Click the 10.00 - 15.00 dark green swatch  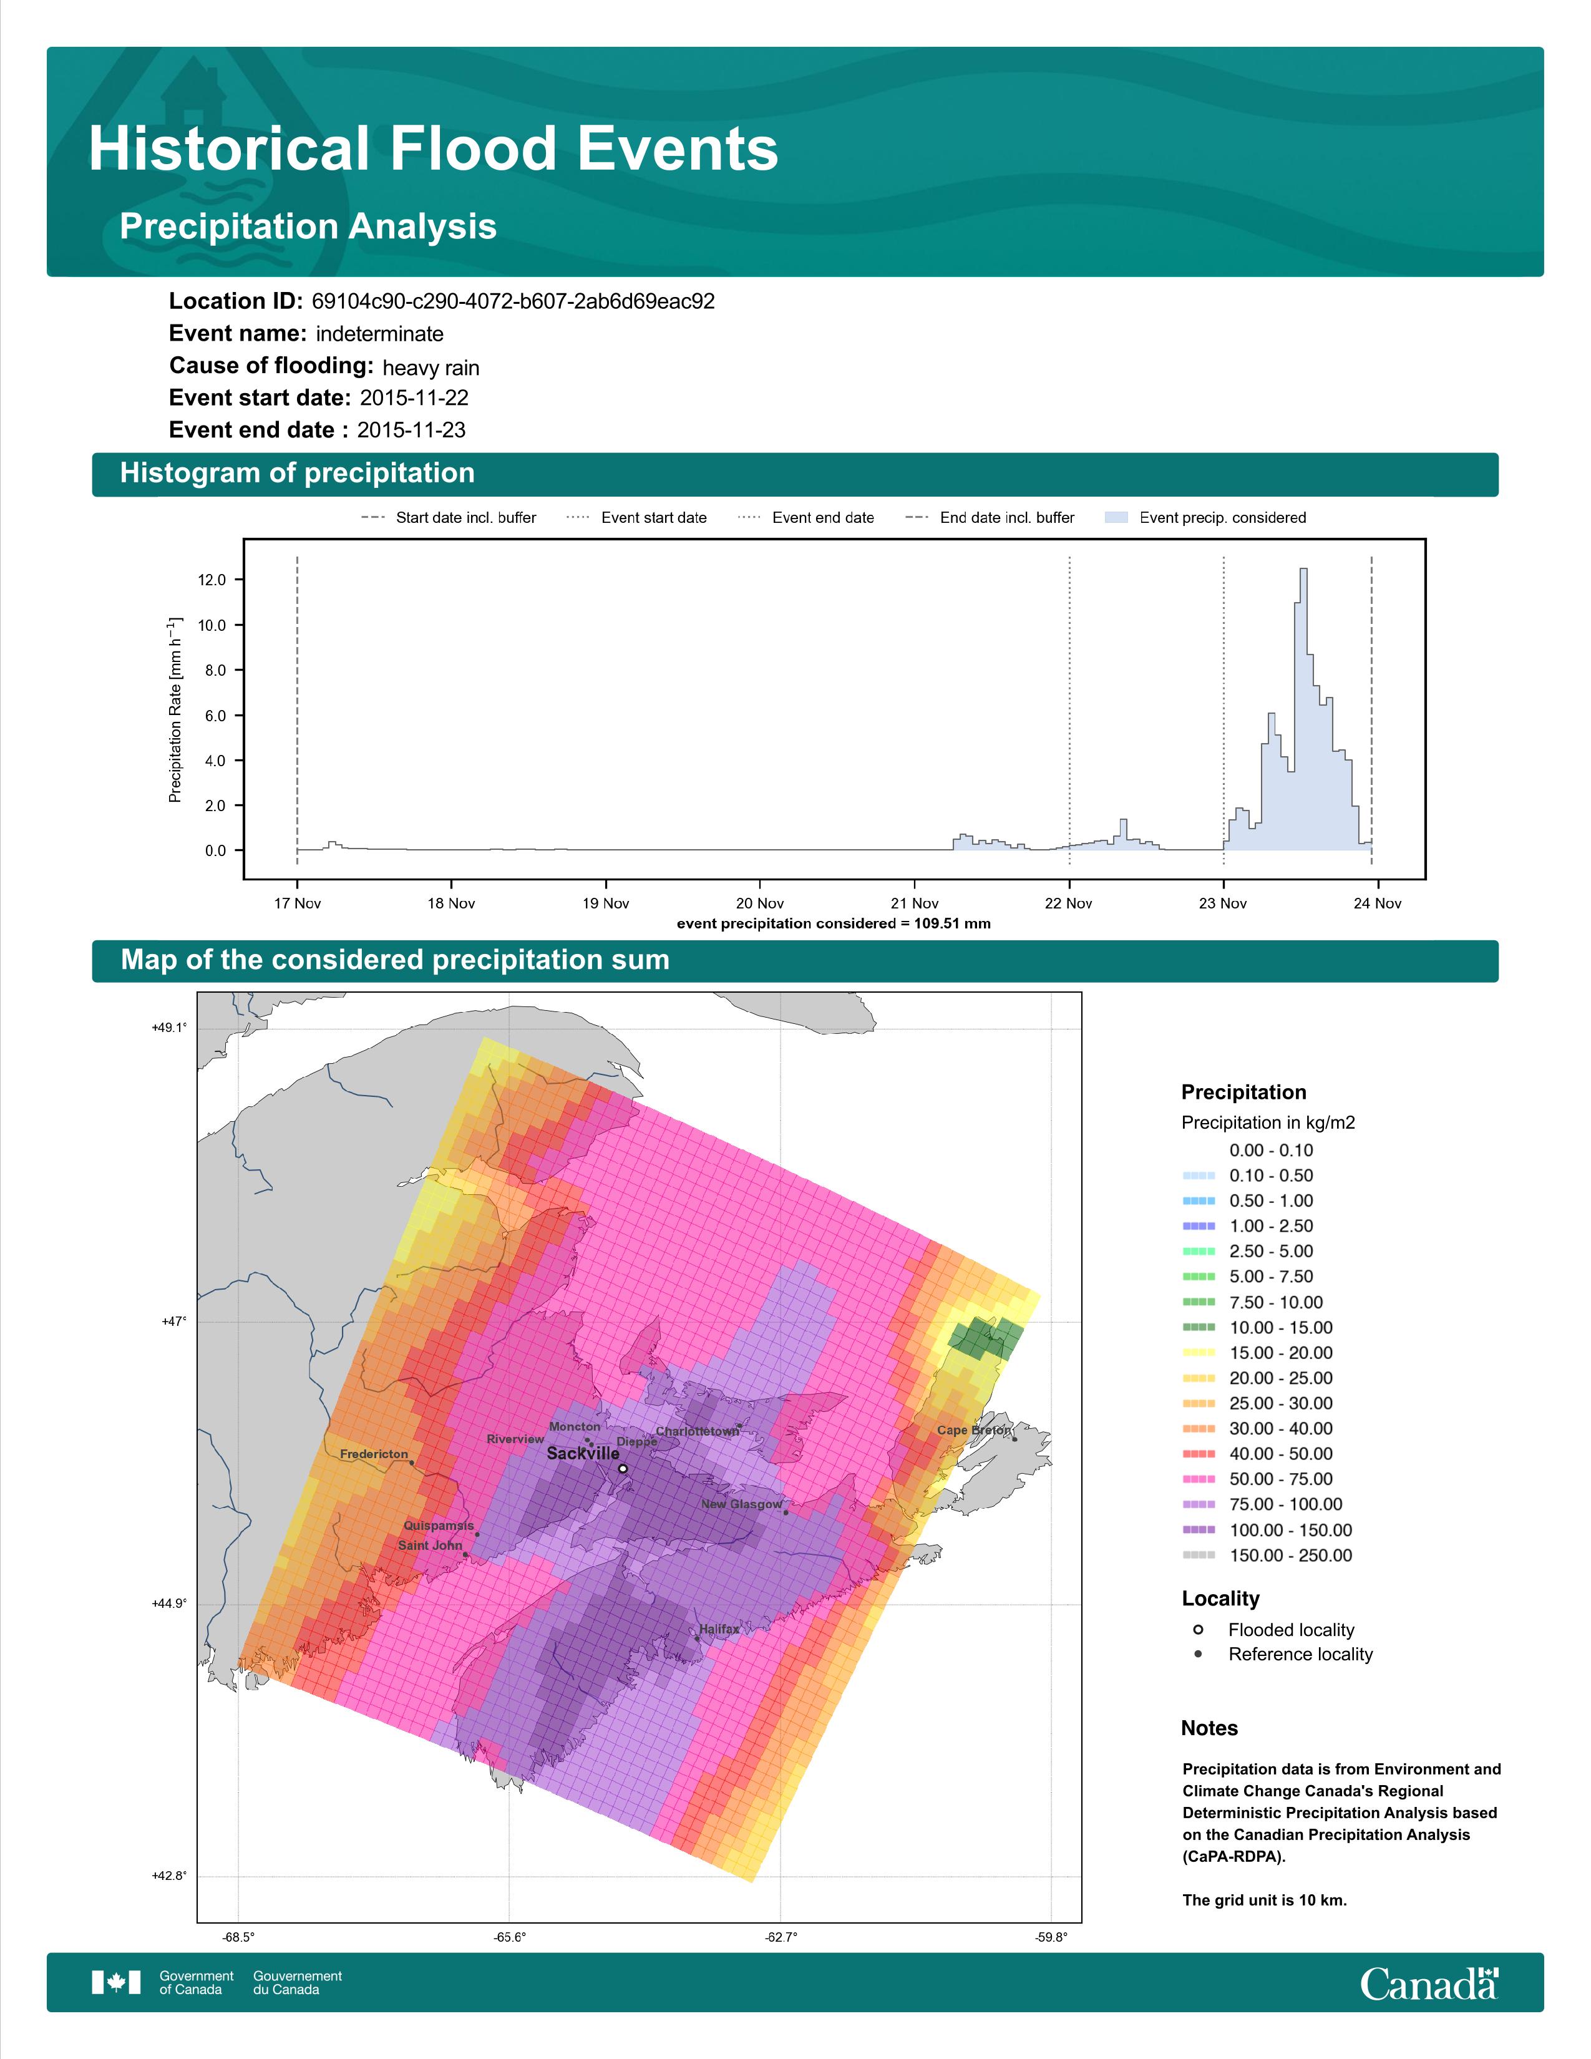pos(1199,1327)
